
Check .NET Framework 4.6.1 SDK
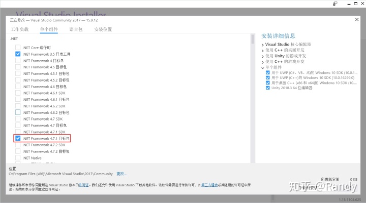pyautogui.click(x=18, y=93)
